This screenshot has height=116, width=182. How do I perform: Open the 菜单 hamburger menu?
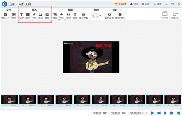[157, 4]
